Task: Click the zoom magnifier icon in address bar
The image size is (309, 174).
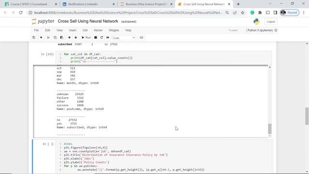Action: (227, 13)
